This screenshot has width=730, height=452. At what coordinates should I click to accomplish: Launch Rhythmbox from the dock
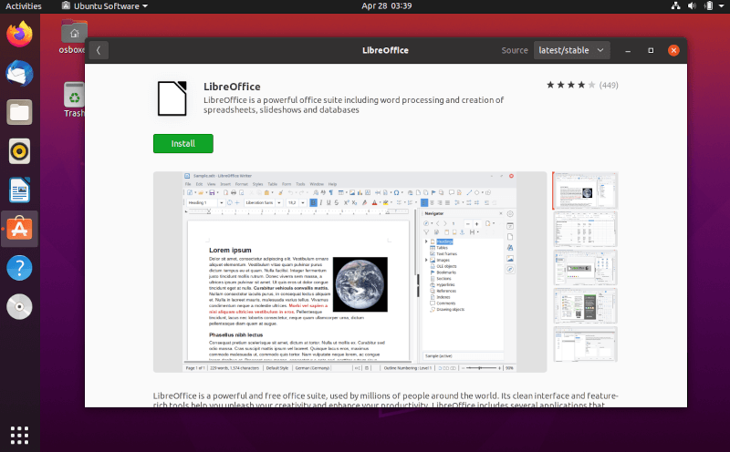[x=19, y=151]
